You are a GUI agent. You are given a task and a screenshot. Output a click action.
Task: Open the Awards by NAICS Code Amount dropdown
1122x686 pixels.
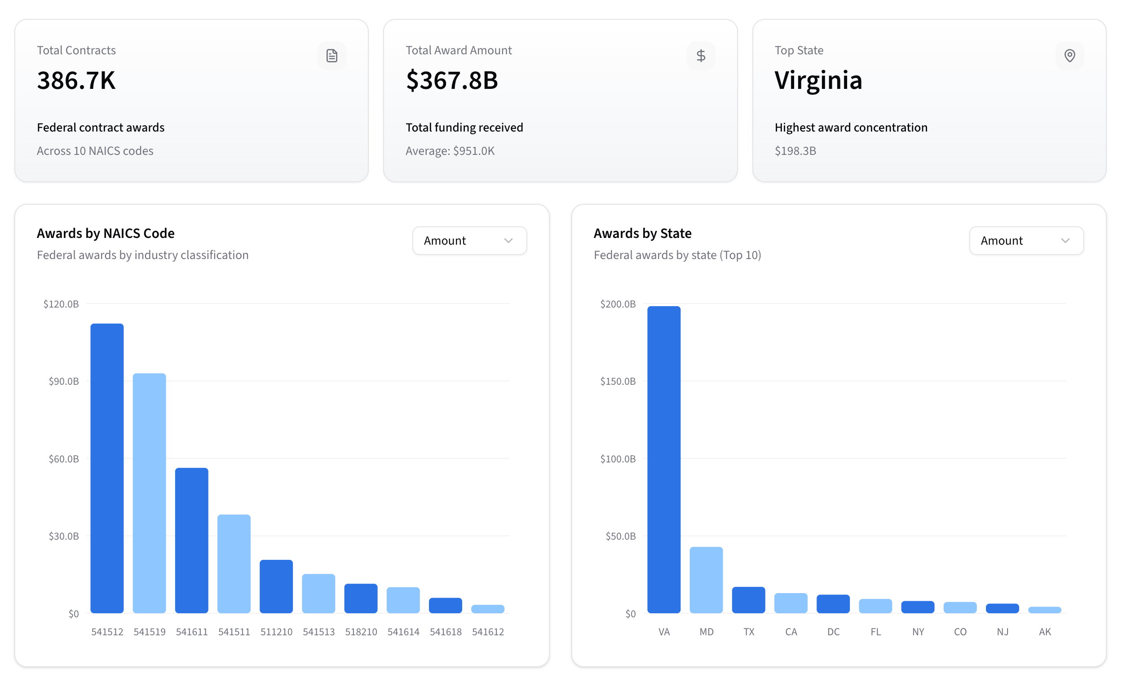click(469, 240)
